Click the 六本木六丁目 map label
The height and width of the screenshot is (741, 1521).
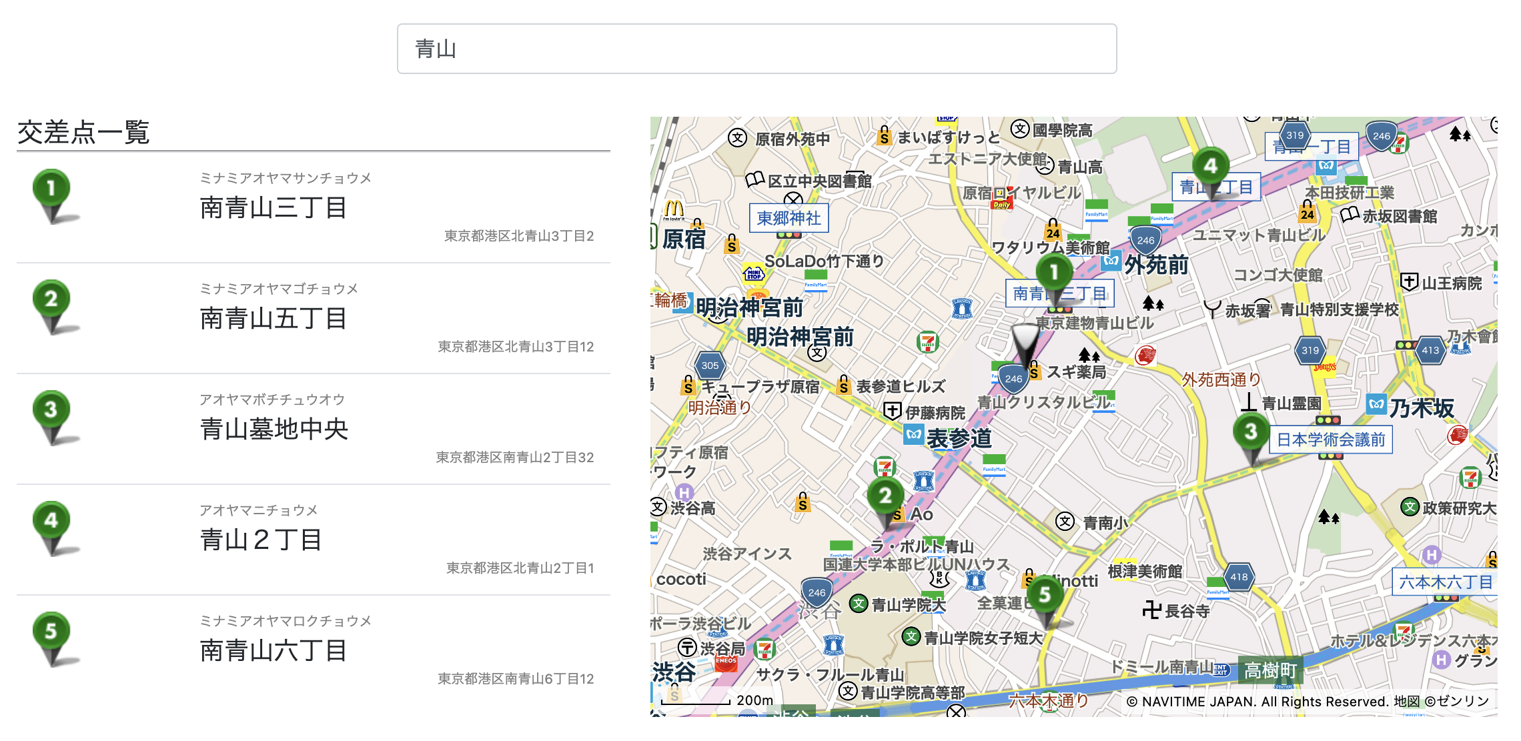point(1445,582)
